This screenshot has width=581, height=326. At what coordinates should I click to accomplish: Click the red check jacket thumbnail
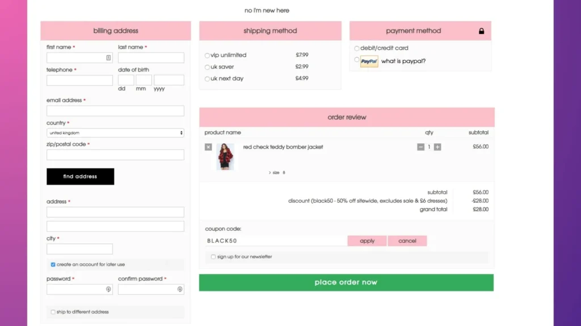click(x=226, y=157)
